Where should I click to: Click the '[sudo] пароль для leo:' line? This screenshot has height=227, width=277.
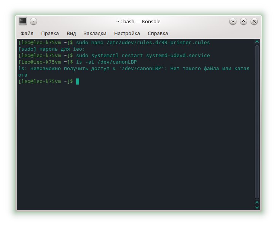pos(52,49)
